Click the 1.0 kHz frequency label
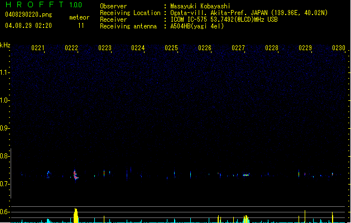The image size is (351, 223). pos(4,100)
